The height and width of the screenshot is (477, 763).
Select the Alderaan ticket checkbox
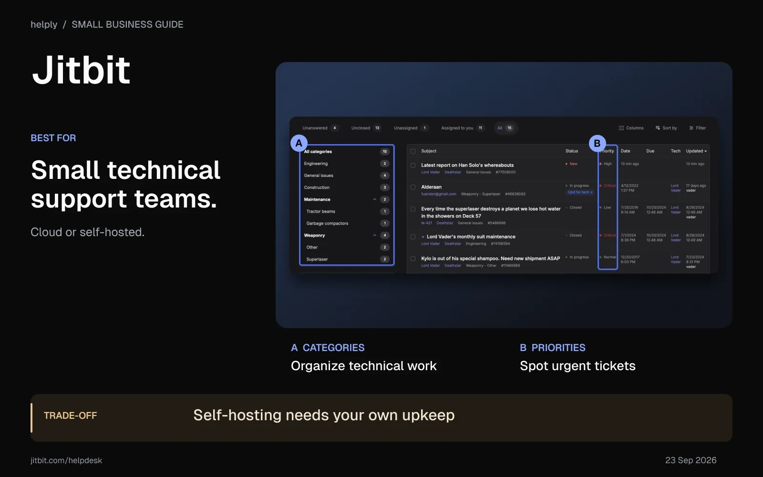(x=413, y=187)
